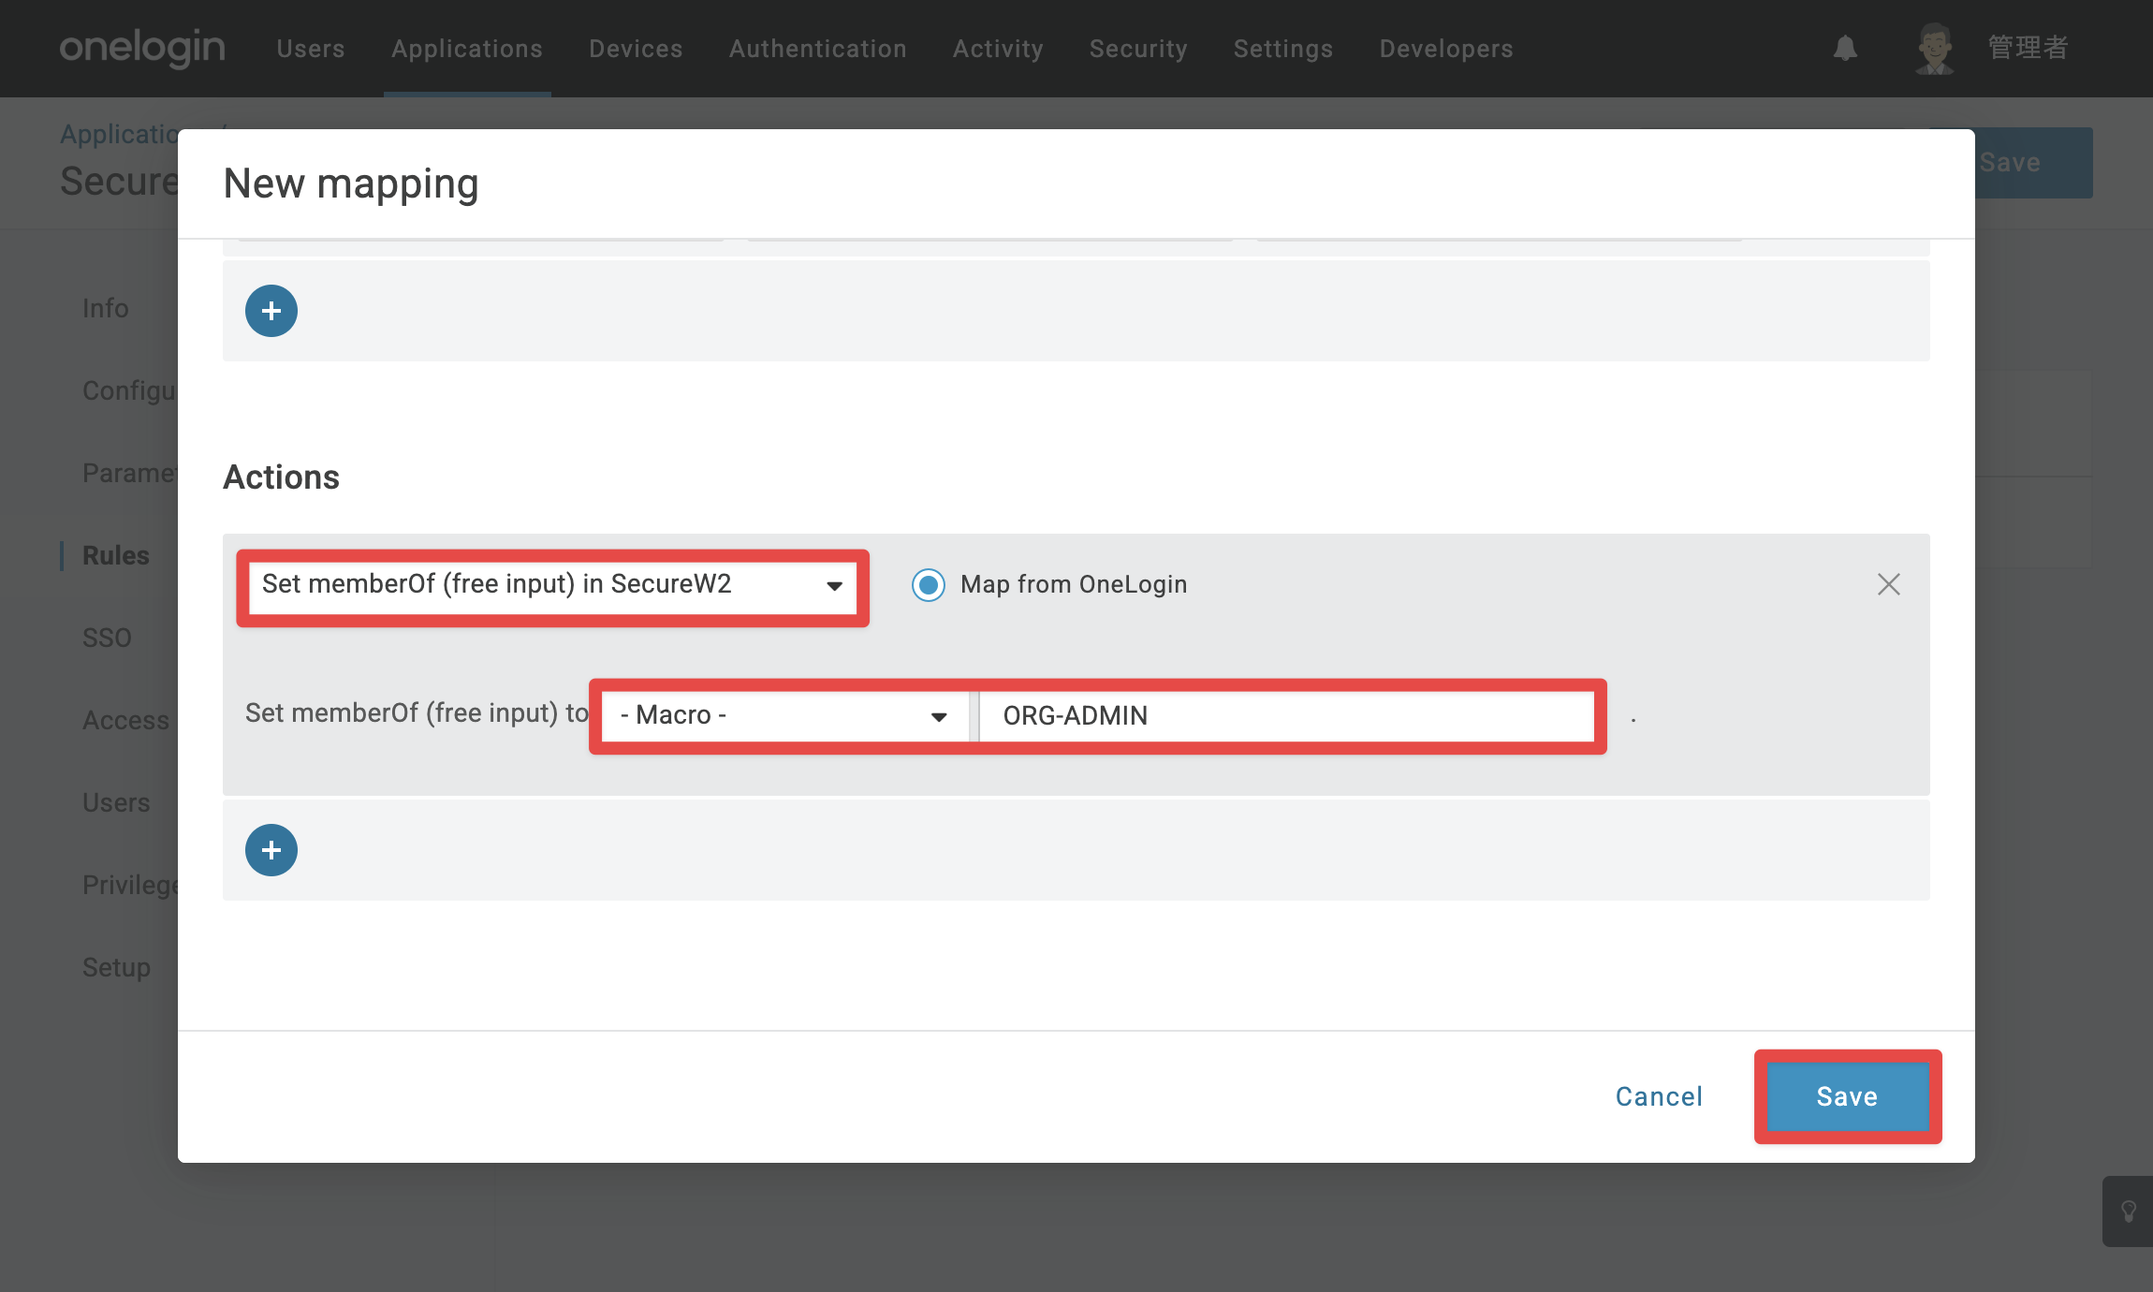
Task: Switch to the SSO tab
Action: click(x=107, y=638)
